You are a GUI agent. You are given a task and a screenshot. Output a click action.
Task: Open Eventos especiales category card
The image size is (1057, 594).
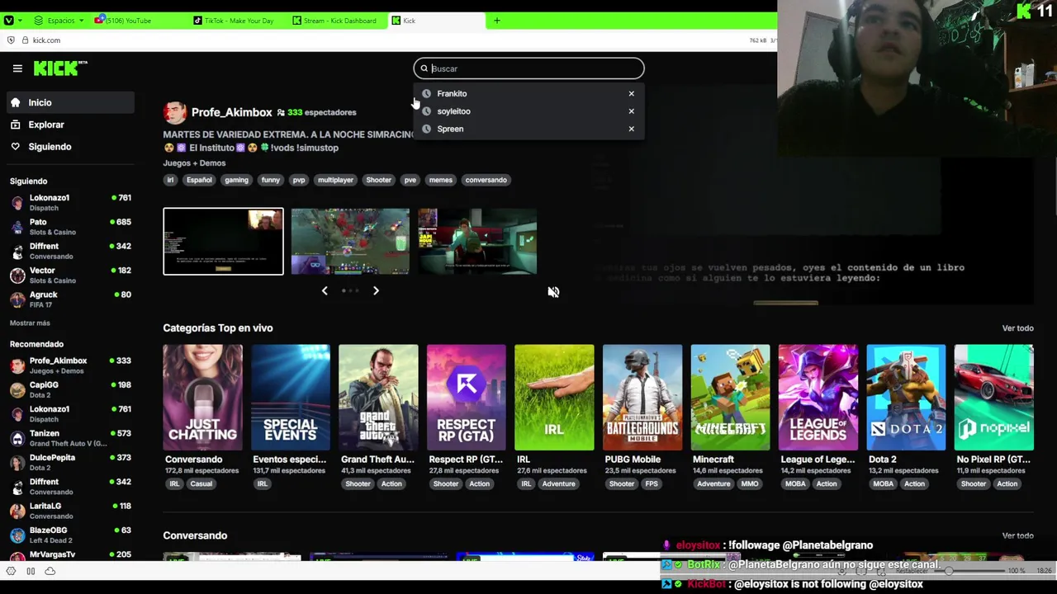[290, 398]
